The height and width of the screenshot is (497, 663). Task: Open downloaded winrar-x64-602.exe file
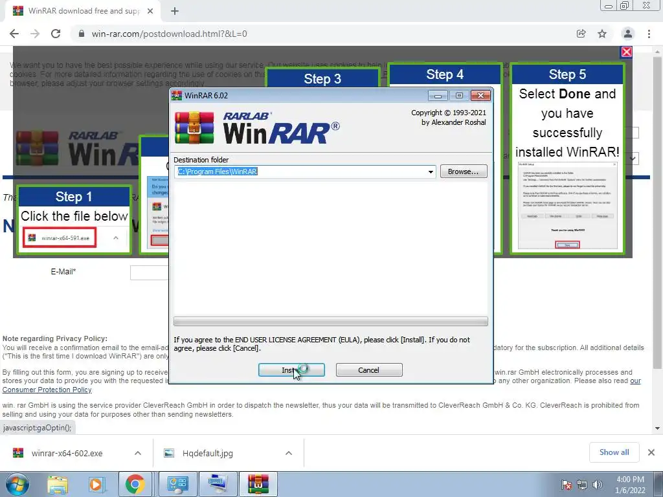point(67,453)
